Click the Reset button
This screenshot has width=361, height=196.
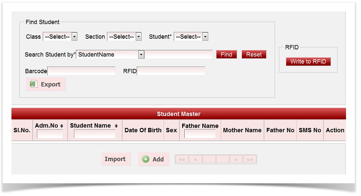click(x=254, y=54)
